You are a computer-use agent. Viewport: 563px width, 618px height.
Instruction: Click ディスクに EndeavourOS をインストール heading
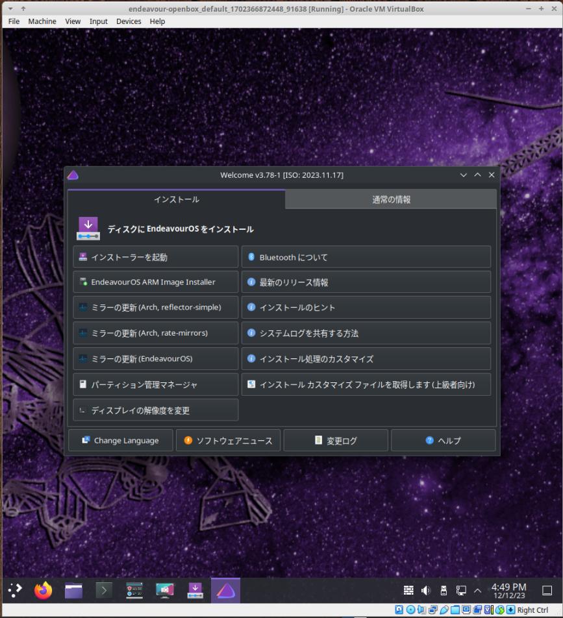181,229
